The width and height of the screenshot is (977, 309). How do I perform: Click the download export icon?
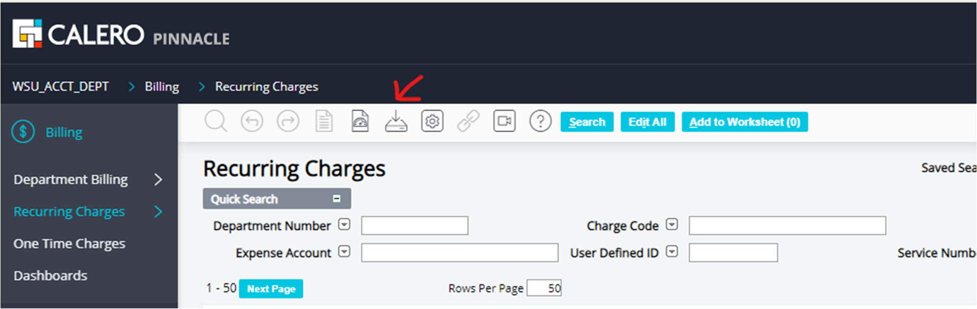click(x=396, y=122)
